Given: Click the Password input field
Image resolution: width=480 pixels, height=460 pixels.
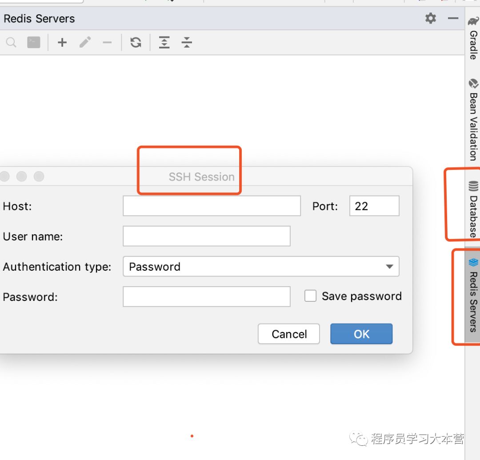Looking at the screenshot, I should [x=207, y=296].
